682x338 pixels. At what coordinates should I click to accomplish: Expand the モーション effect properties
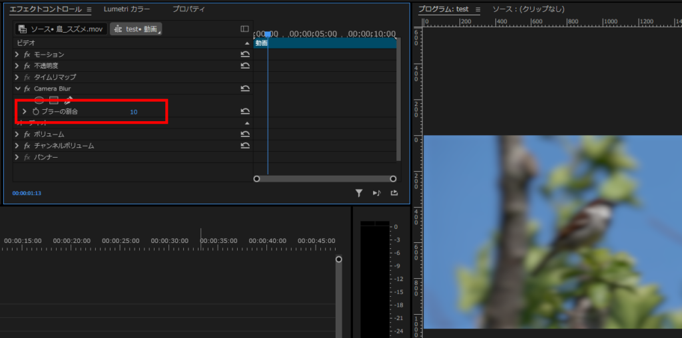[x=17, y=55]
